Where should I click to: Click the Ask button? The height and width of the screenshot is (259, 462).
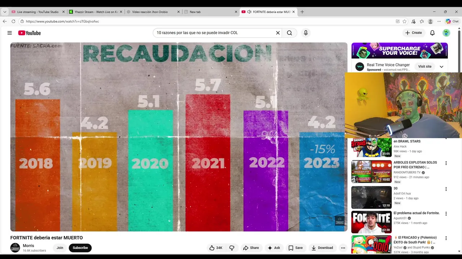click(274, 248)
